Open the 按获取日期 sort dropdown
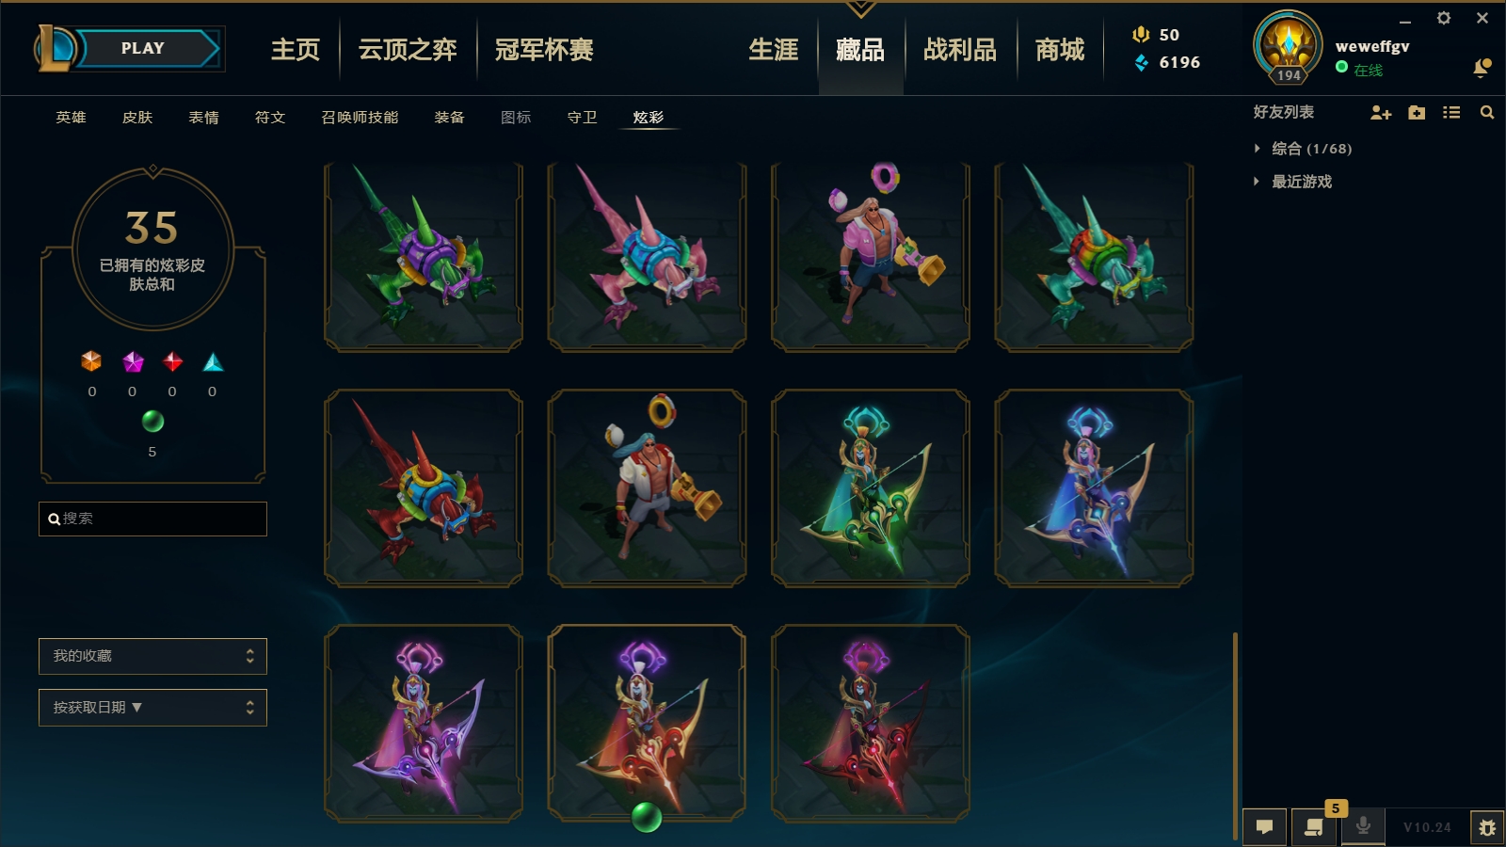The height and width of the screenshot is (847, 1506). pos(152,708)
